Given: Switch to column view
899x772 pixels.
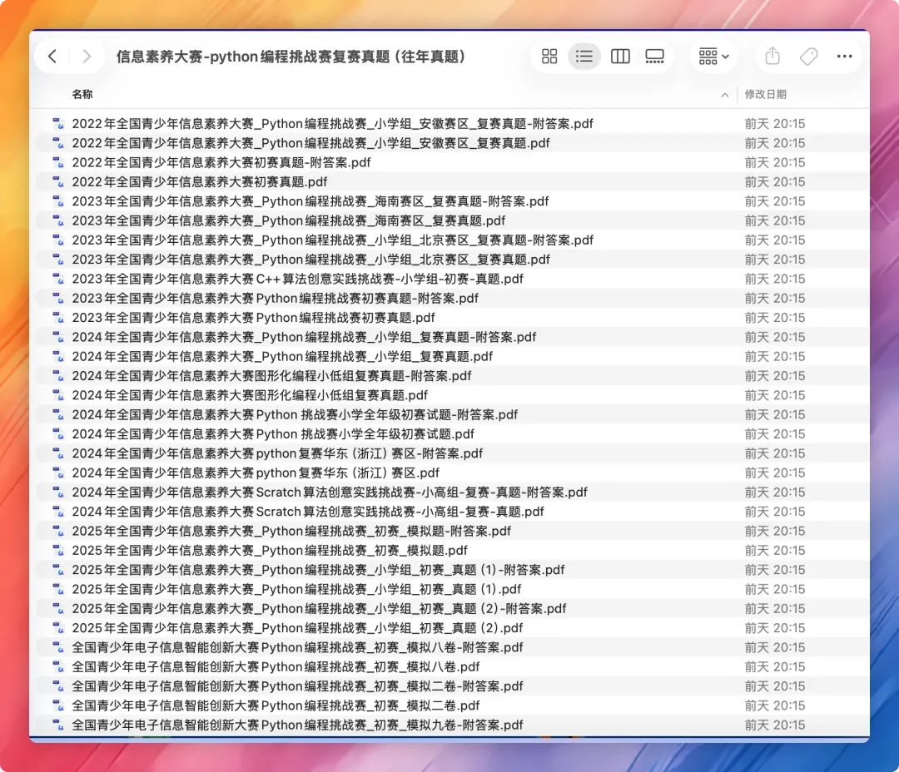Looking at the screenshot, I should point(620,57).
